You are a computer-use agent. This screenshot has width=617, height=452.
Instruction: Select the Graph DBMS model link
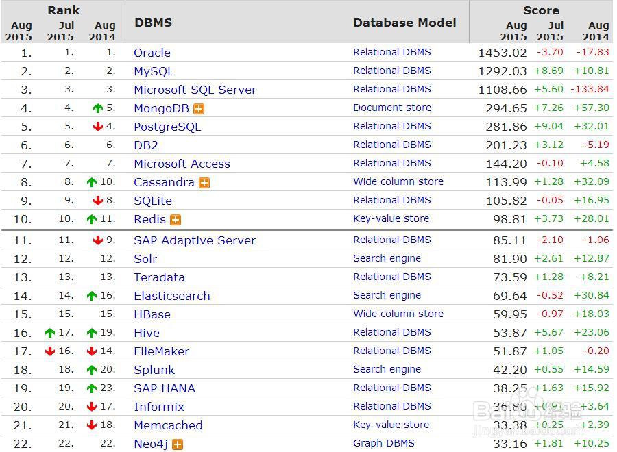pos(384,443)
